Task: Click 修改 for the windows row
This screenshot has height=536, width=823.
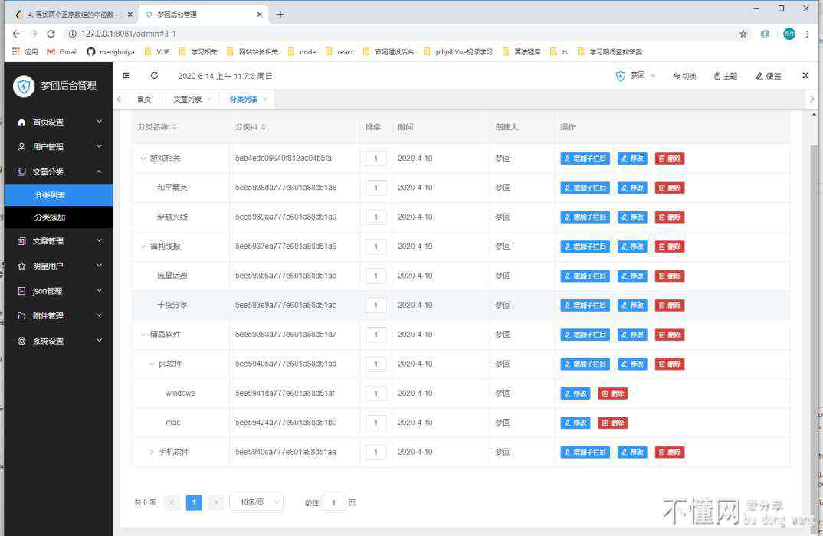Action: click(575, 394)
